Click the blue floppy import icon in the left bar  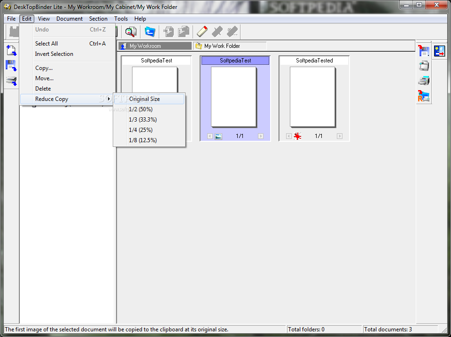[11, 66]
